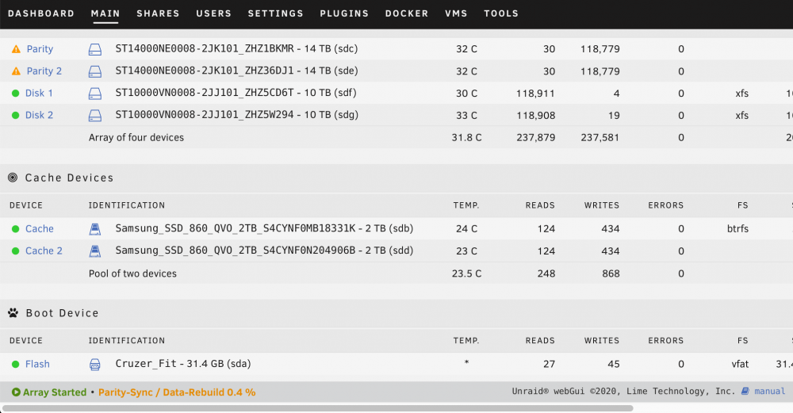
Task: Click the Cruzer_Fit - 31.4 GB (sda) text
Action: [x=183, y=364]
